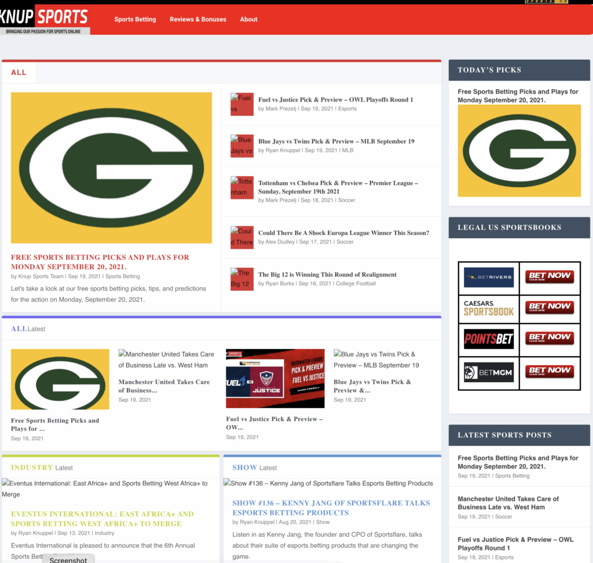Open the About menu item
Image resolution: width=593 pixels, height=563 pixels.
(x=248, y=19)
